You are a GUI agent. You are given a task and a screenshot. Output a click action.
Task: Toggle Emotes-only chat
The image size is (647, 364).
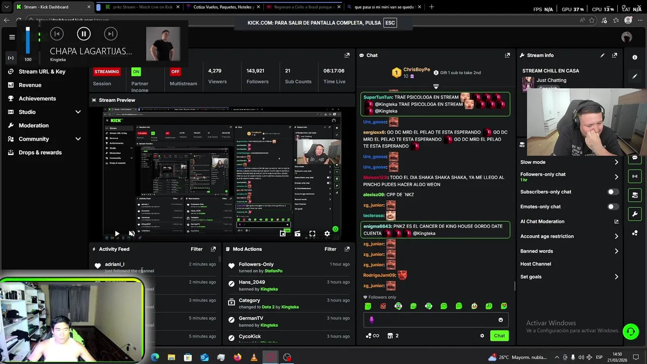(613, 207)
